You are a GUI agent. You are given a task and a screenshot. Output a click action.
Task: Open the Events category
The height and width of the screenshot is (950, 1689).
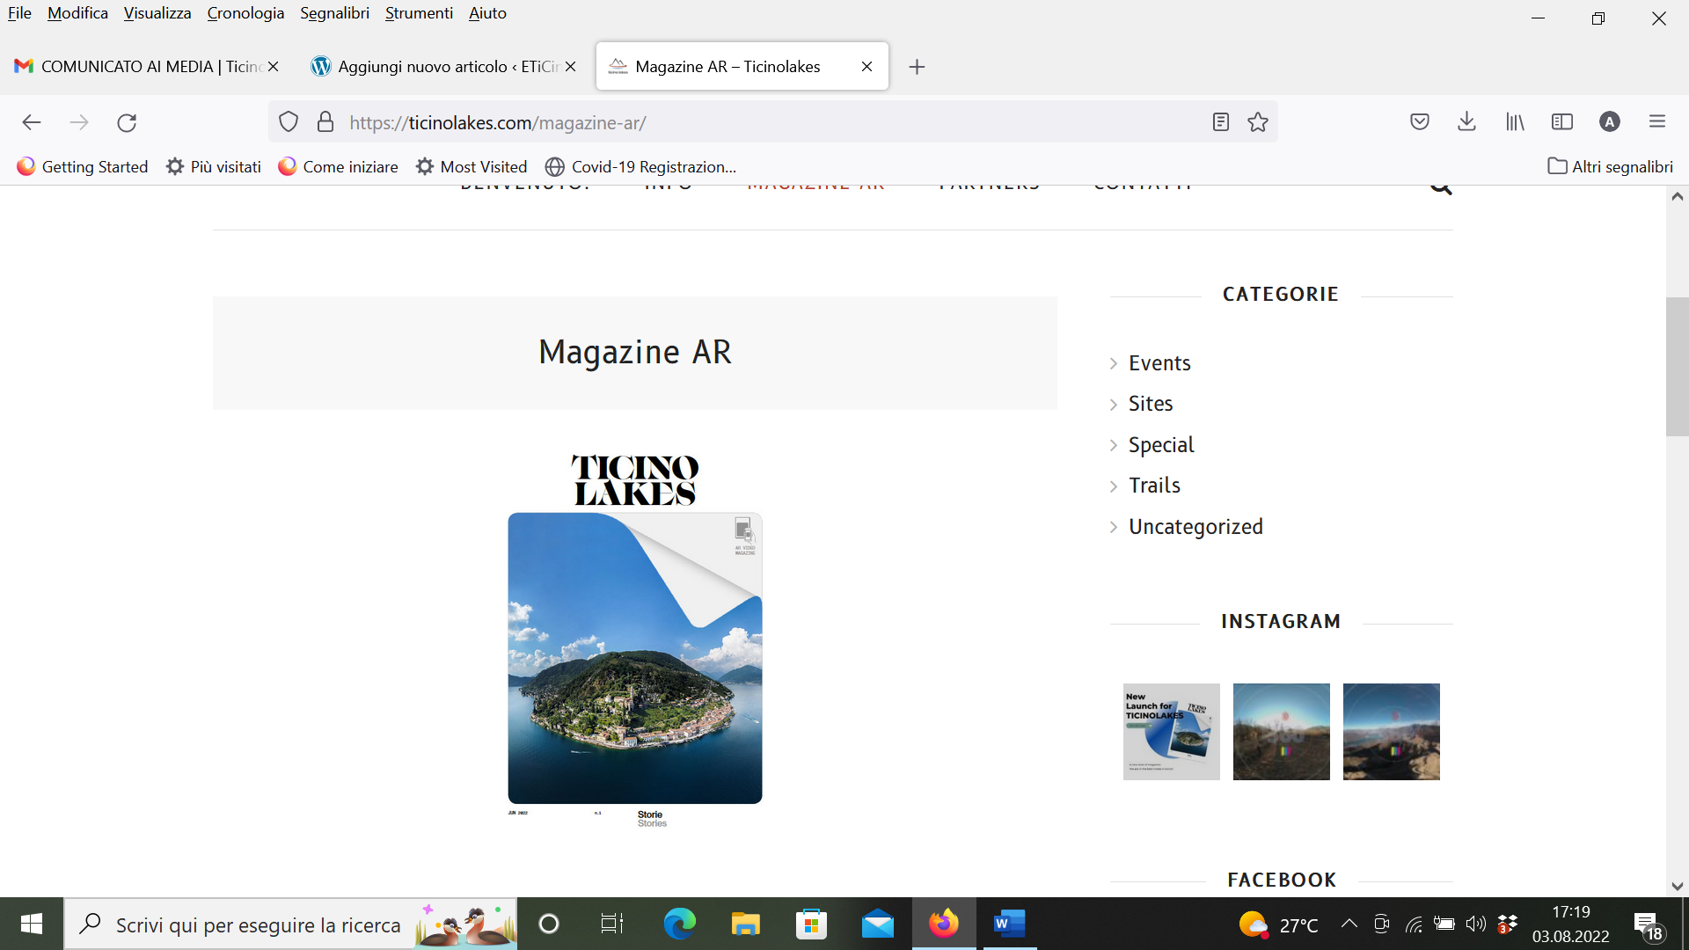tap(1159, 363)
